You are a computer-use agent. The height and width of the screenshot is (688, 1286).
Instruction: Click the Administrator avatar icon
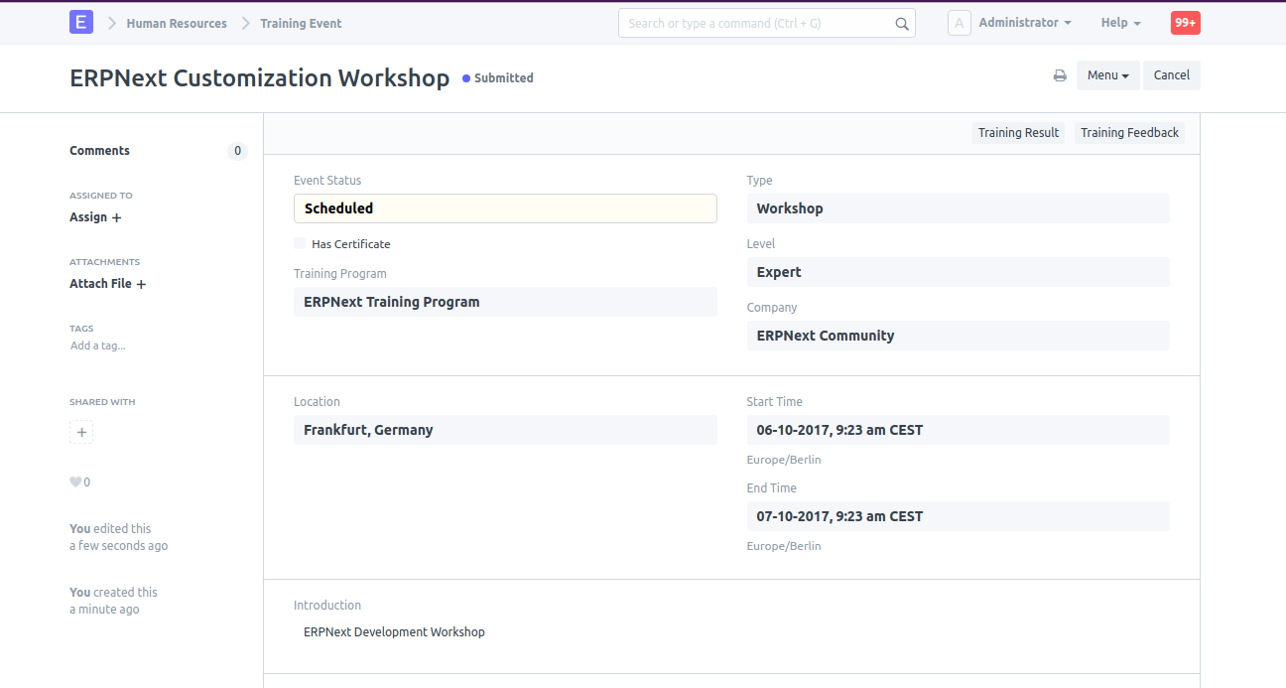(x=959, y=23)
